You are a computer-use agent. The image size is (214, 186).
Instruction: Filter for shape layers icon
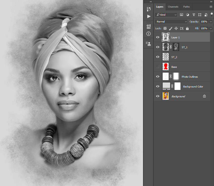[200, 15]
